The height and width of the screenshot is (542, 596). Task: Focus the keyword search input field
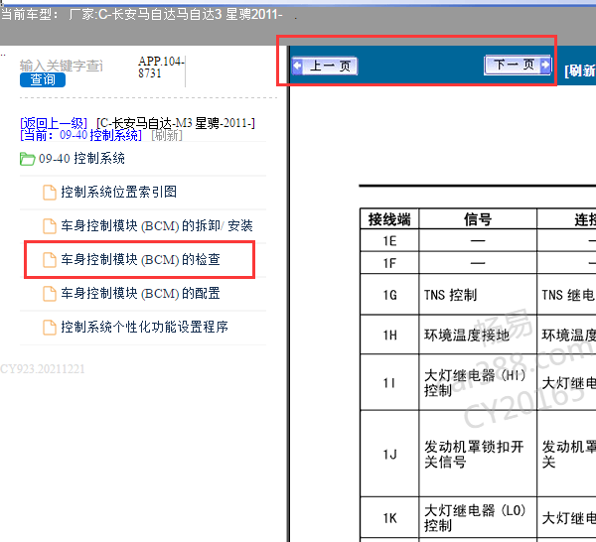click(x=62, y=66)
